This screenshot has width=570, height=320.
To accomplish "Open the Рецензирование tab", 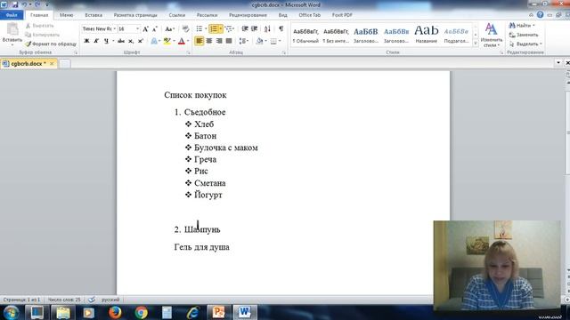I will (248, 15).
